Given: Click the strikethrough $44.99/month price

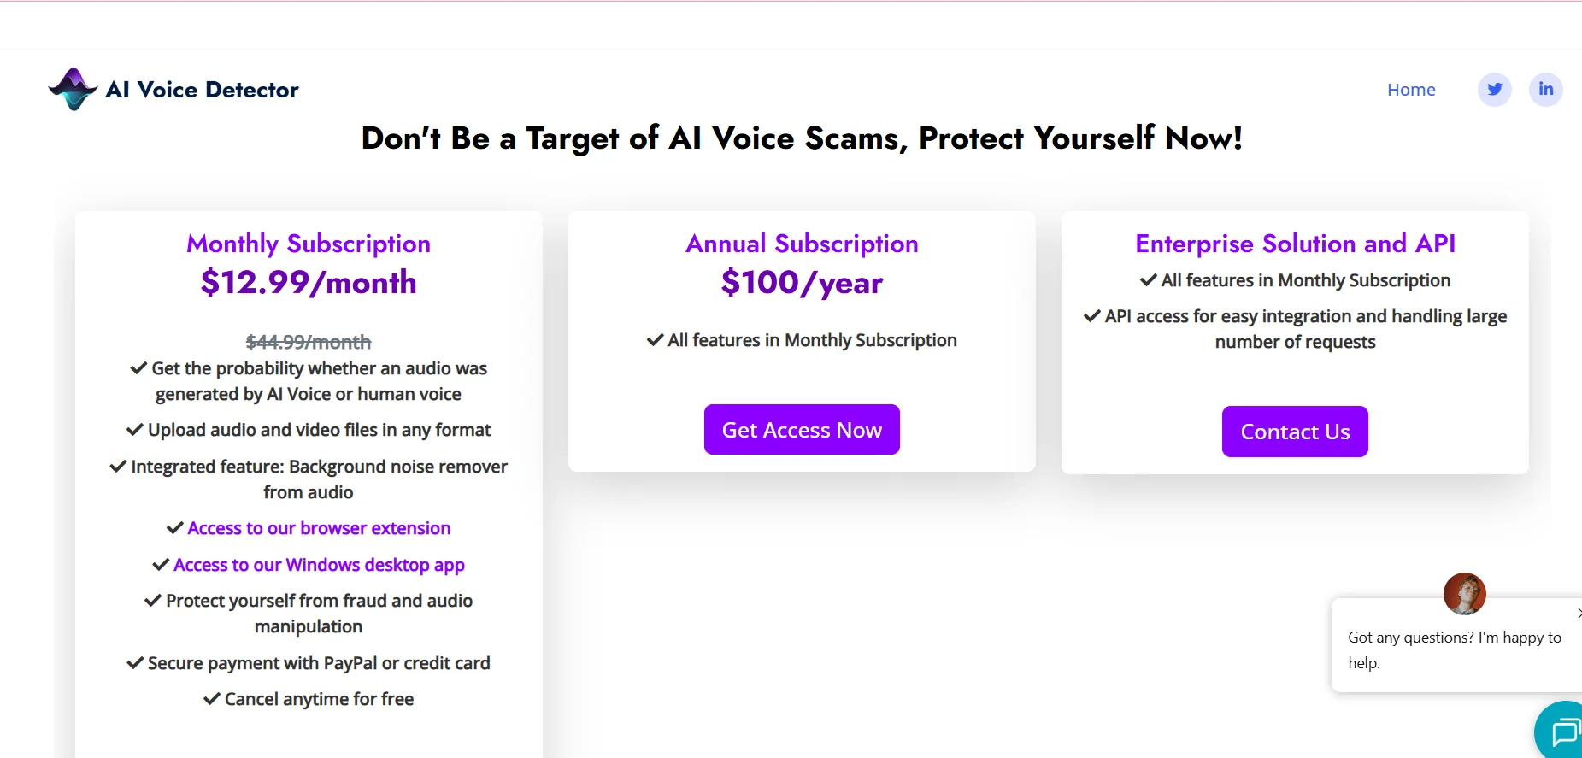Looking at the screenshot, I should click(x=308, y=342).
